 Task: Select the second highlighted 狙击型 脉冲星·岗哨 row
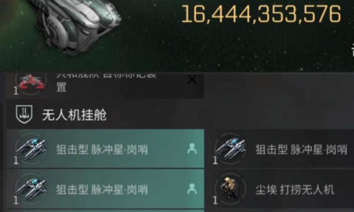click(x=105, y=189)
